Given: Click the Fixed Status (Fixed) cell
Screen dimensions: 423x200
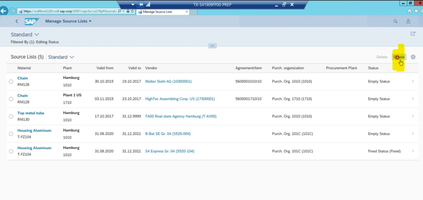Looking at the screenshot, I should click(x=384, y=151).
